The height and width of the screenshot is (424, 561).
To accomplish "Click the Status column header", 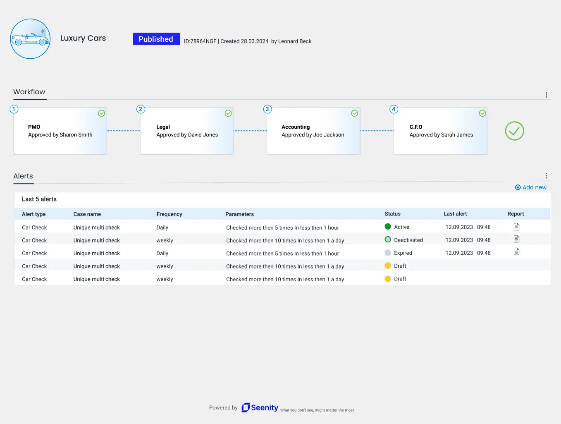I will pyautogui.click(x=392, y=214).
